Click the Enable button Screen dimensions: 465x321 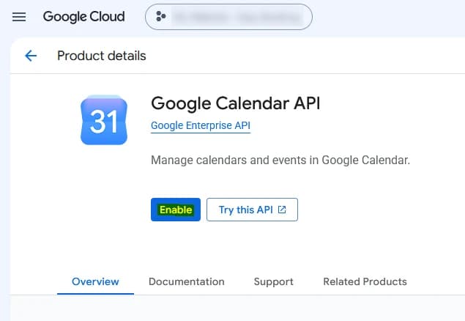point(176,210)
